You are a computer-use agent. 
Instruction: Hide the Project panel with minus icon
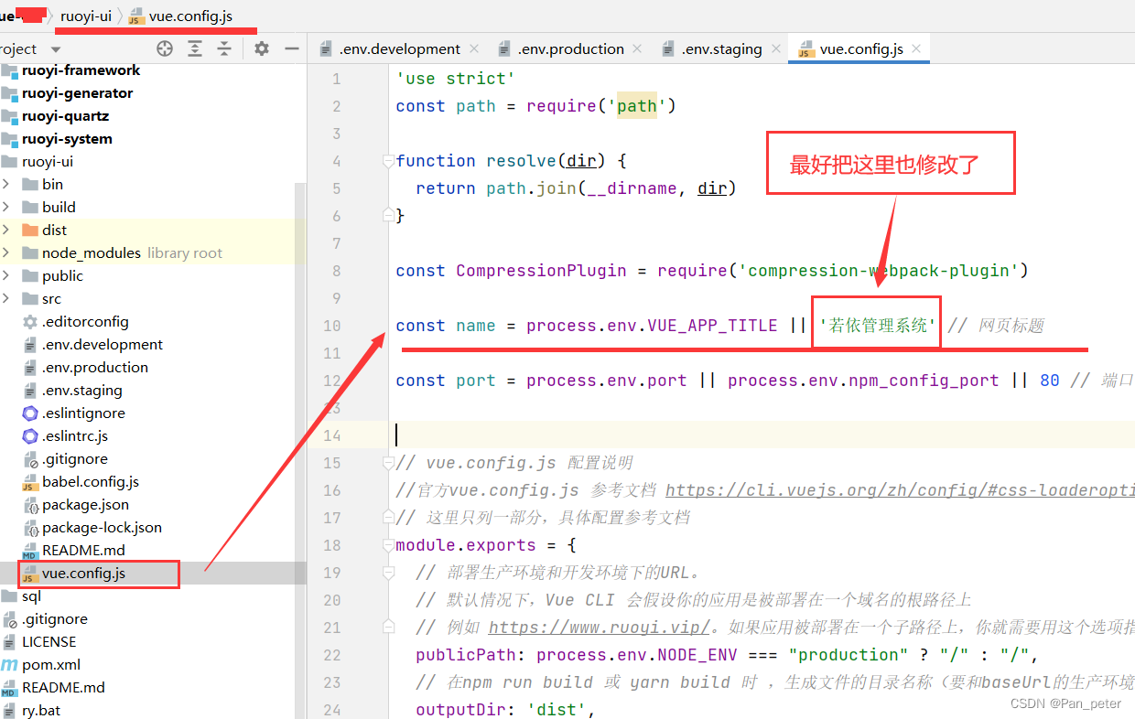click(292, 48)
